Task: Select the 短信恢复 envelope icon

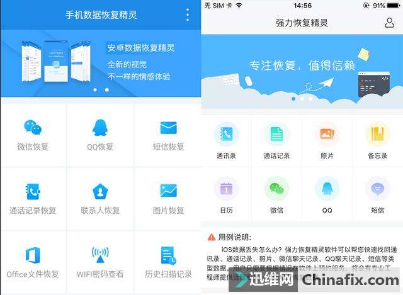Action: click(x=168, y=128)
